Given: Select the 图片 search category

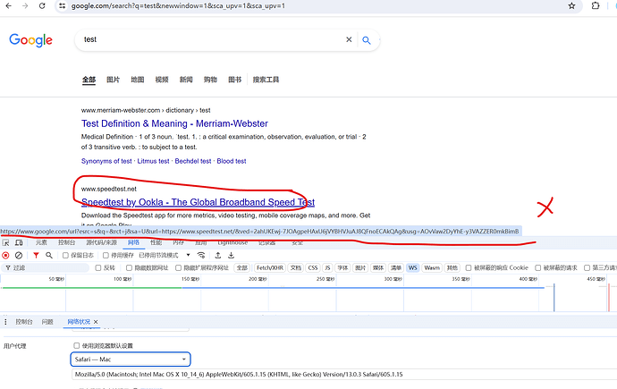Looking at the screenshot, I should pyautogui.click(x=113, y=80).
